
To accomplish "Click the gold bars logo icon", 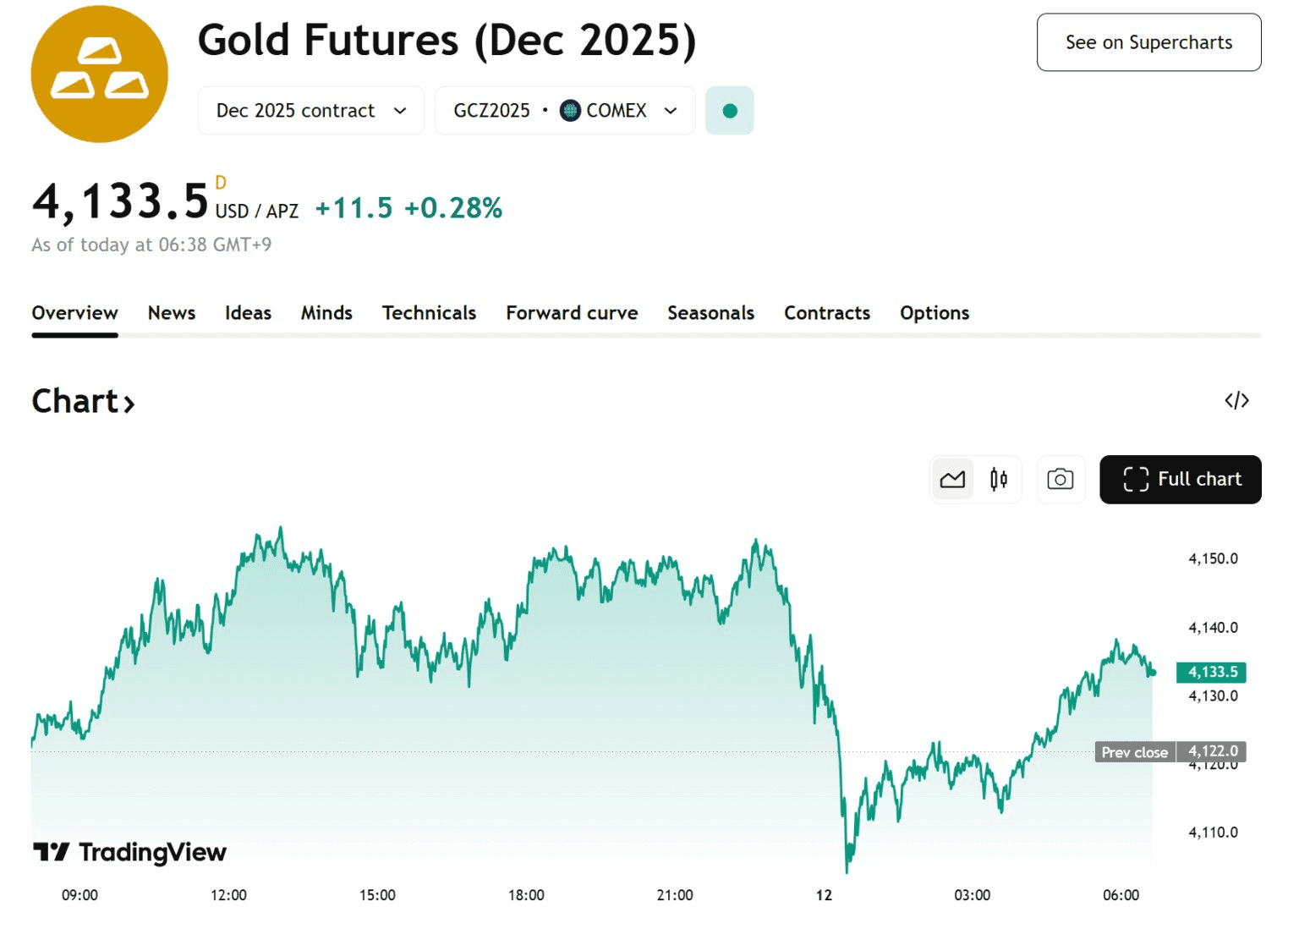I will pyautogui.click(x=100, y=74).
